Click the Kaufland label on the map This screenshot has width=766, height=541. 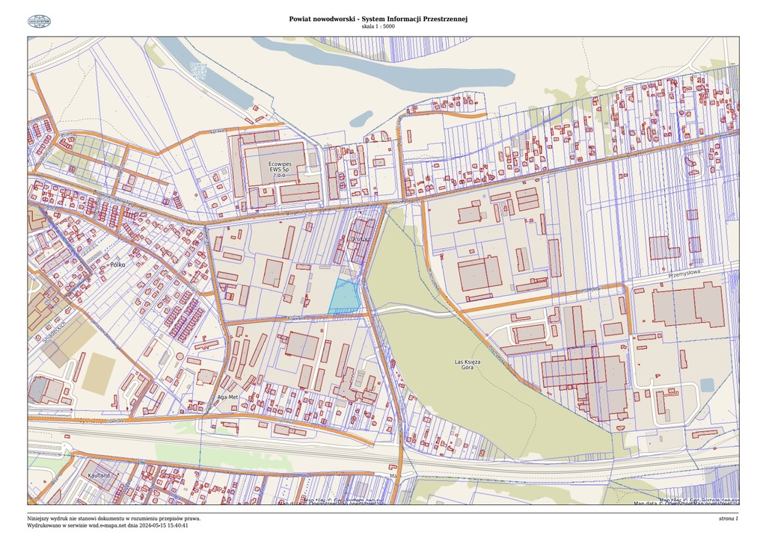click(99, 475)
